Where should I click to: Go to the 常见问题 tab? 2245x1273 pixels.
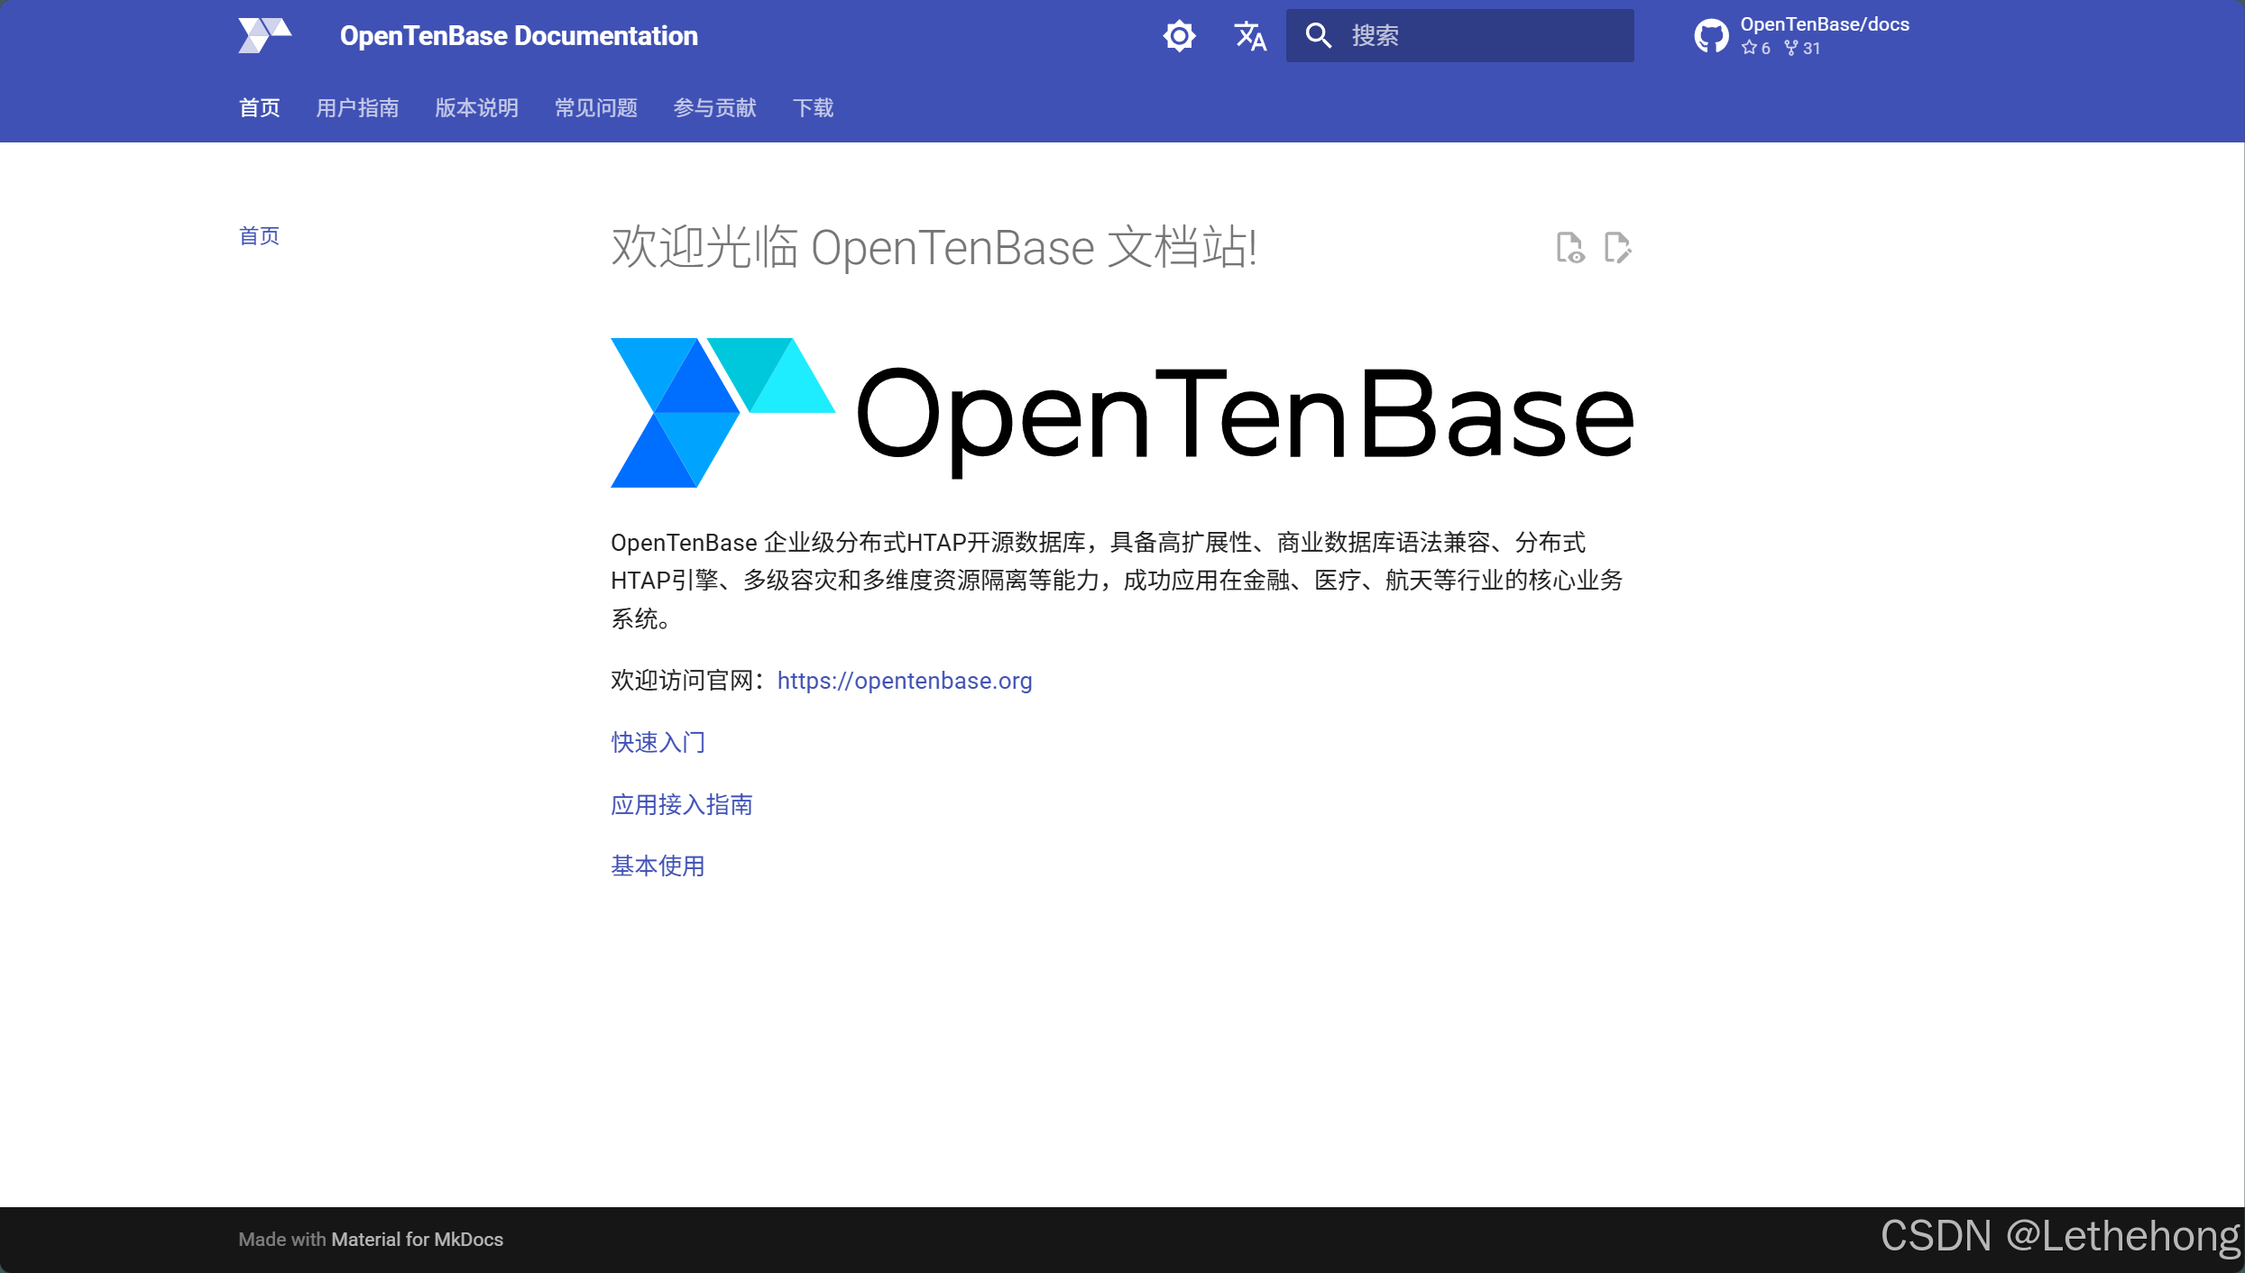[595, 108]
